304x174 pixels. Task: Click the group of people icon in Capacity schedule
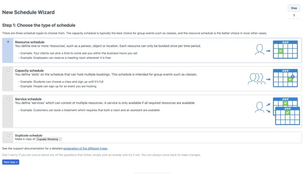256,79
